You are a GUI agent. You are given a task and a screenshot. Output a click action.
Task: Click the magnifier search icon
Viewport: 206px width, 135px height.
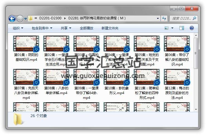coord(194,18)
